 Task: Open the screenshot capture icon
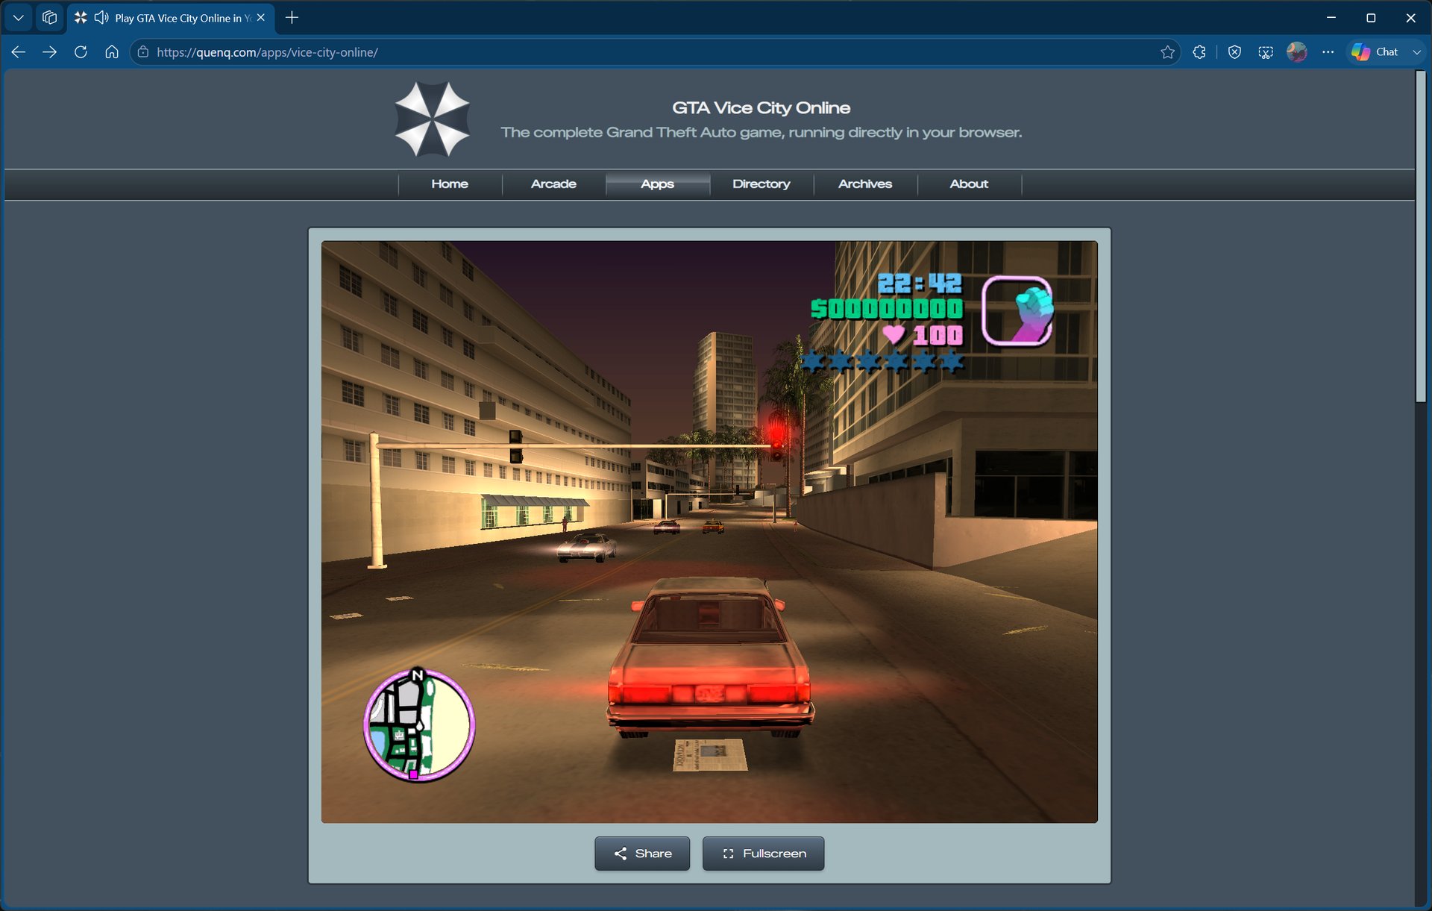click(1266, 52)
